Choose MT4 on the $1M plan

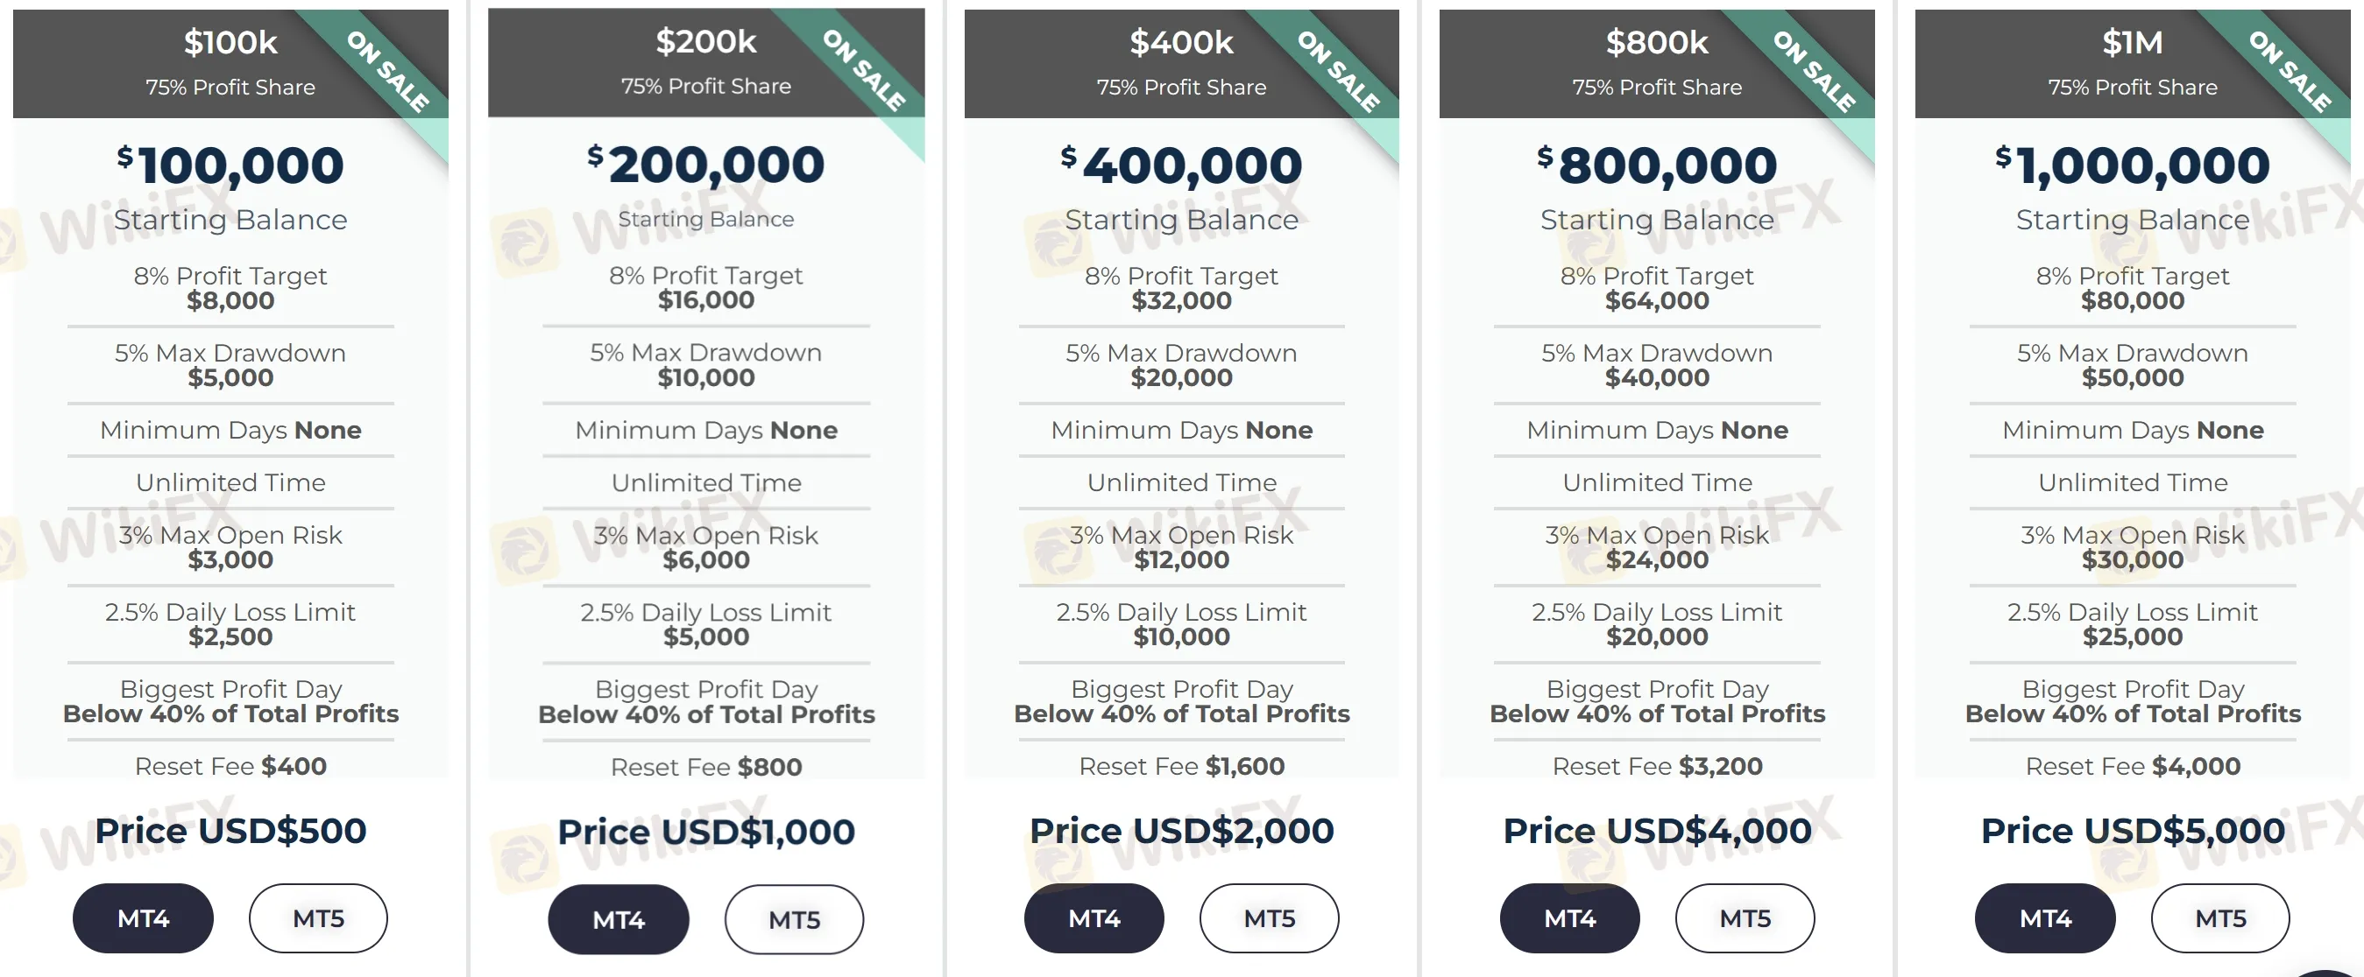coord(2045,918)
